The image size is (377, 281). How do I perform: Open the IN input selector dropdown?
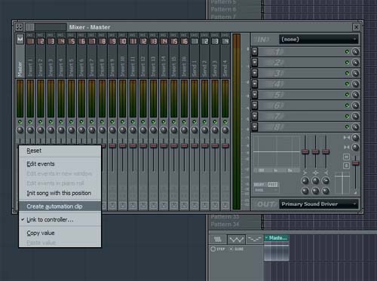pyautogui.click(x=319, y=39)
